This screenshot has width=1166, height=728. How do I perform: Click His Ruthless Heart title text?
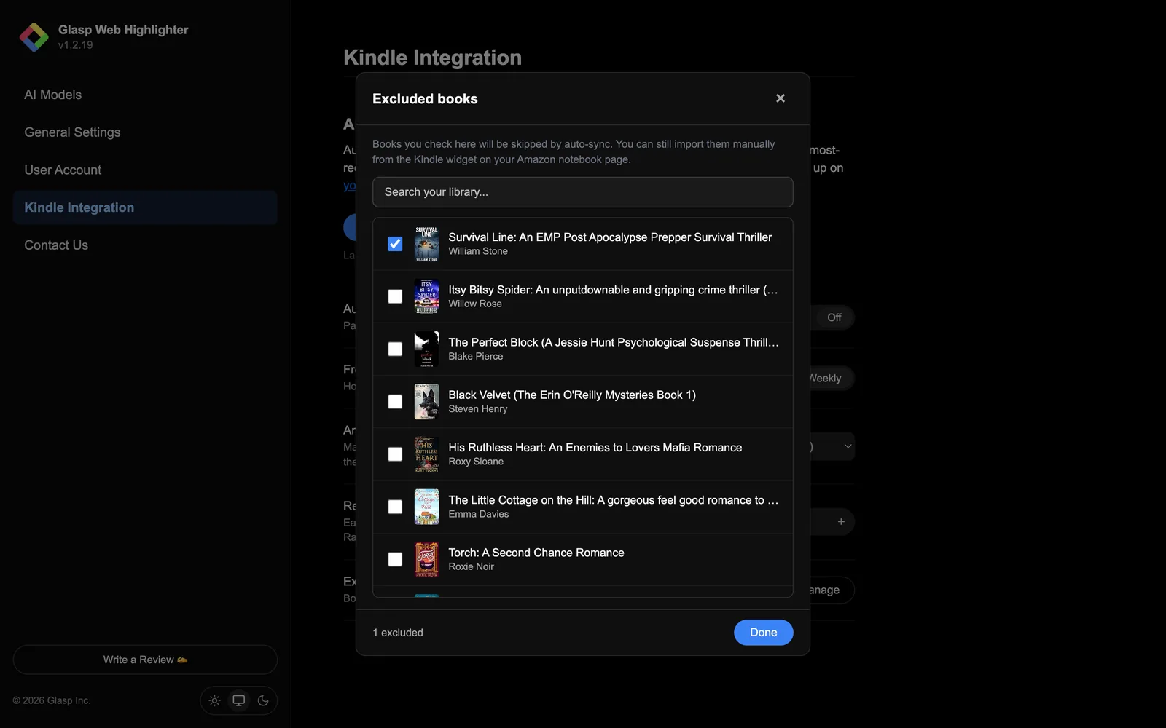pyautogui.click(x=595, y=448)
